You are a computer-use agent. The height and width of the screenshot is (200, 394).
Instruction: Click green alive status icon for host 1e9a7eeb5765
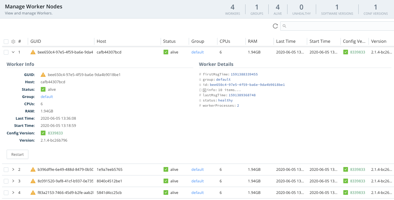click(166, 170)
